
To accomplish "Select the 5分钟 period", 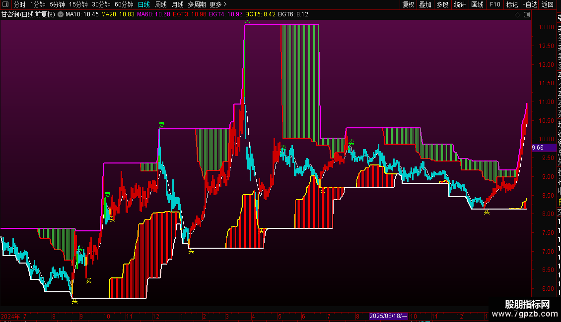I will click(x=57, y=4).
